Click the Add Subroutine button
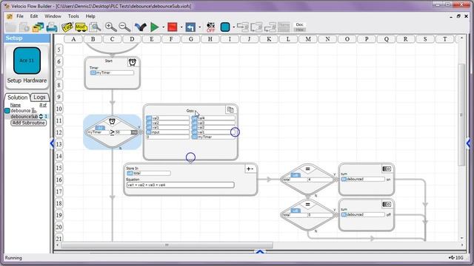This screenshot has height=266, width=474. (x=29, y=123)
